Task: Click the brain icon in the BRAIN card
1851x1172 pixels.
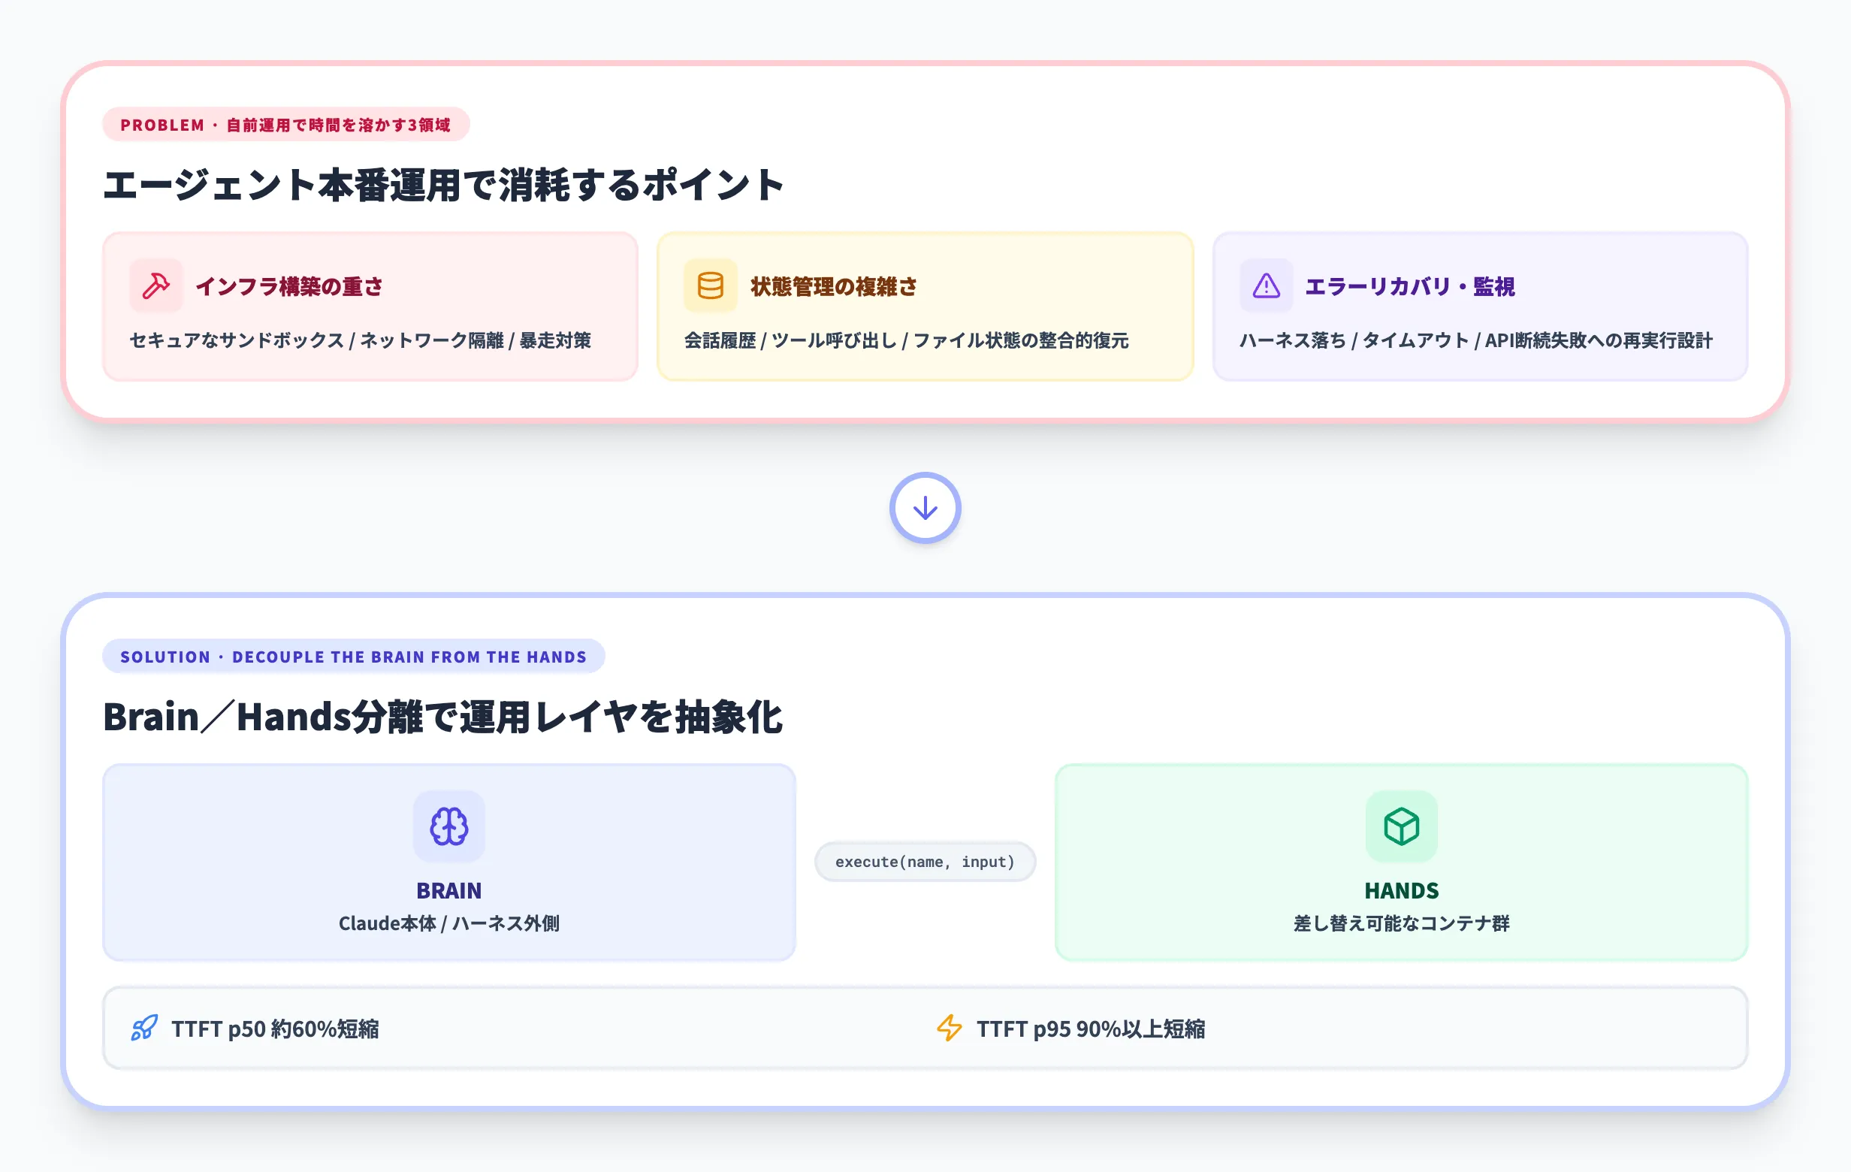Action: tap(449, 826)
